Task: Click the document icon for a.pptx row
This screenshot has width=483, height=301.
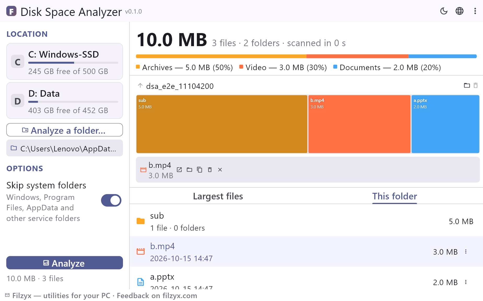Action: click(141, 282)
